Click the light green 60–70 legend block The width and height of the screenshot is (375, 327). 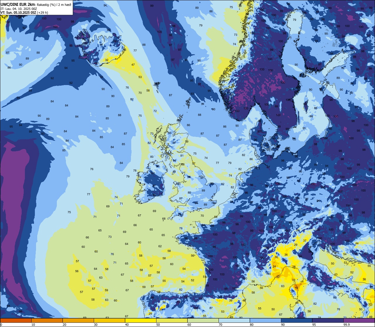click(203, 321)
